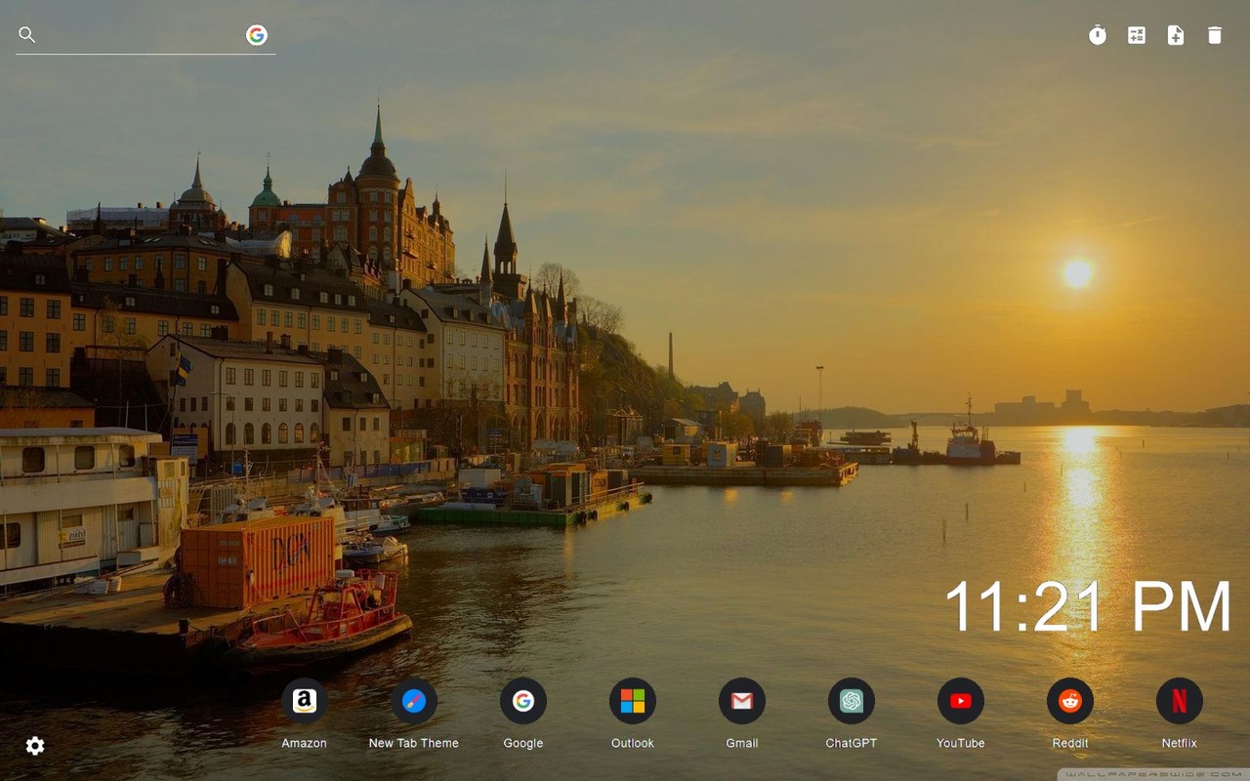Click the trash bin icon
The width and height of the screenshot is (1250, 781).
[1215, 35]
